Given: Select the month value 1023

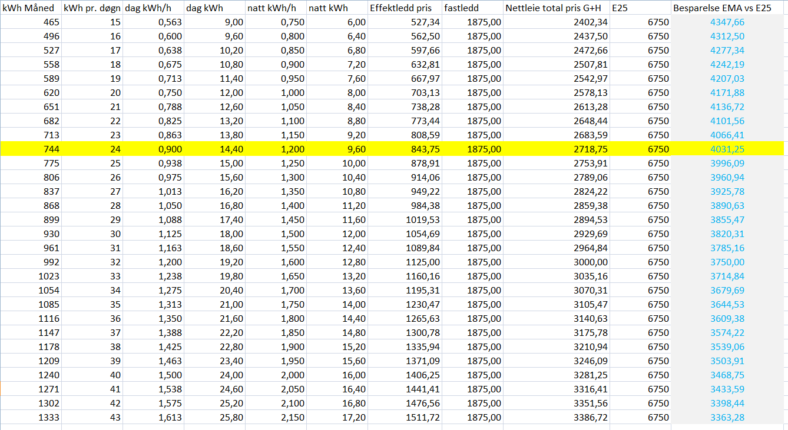Looking at the screenshot, I should click(x=31, y=276).
